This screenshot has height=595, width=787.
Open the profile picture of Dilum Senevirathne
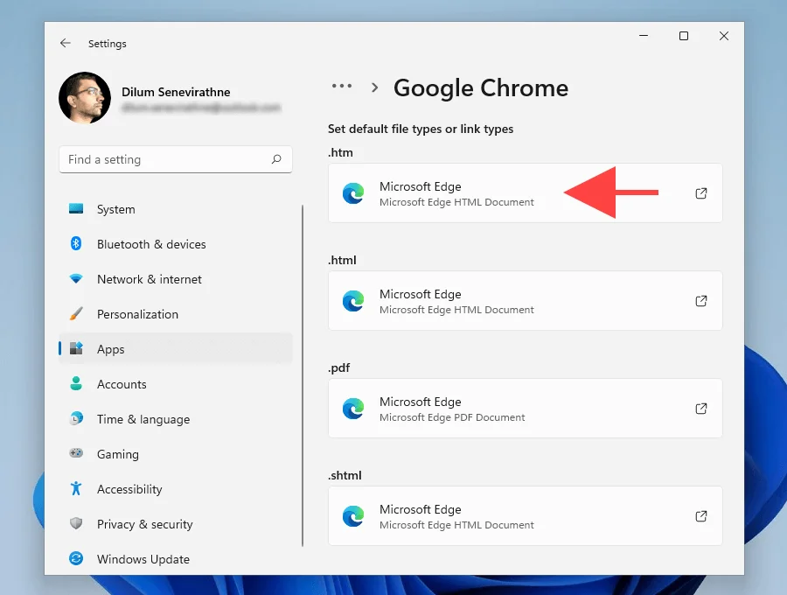point(85,97)
